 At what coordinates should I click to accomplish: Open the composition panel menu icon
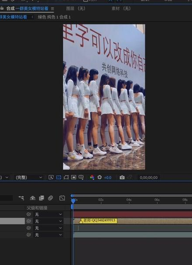[52, 9]
